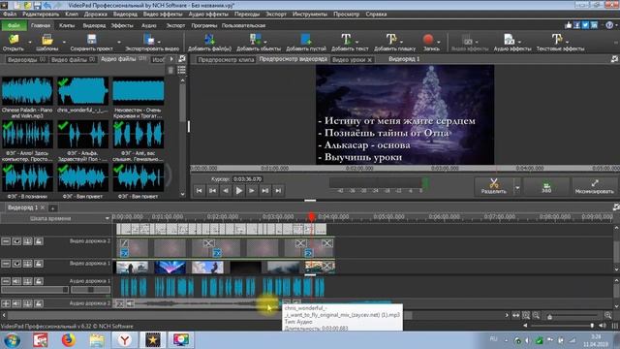Click the 360 video button

(x=546, y=186)
